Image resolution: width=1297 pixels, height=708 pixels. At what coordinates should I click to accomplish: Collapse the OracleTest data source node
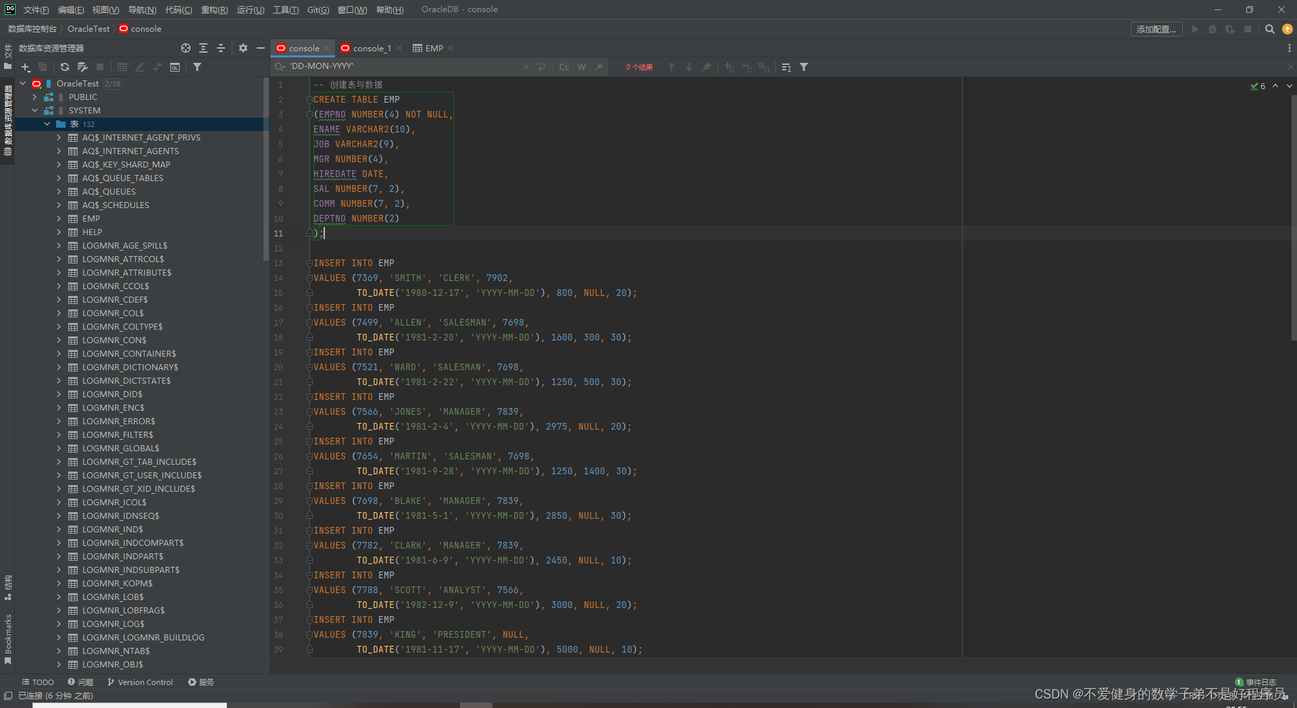tap(23, 83)
